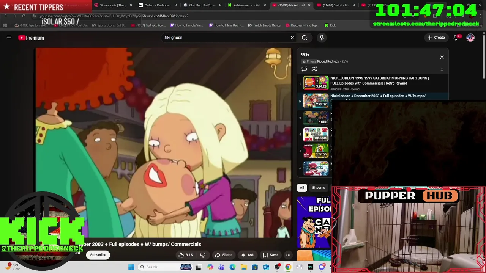Open Microsoft Store from the taskbar
Screen dimensions: 486x273
(255, 267)
